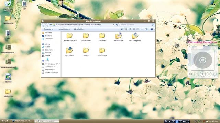The width and height of the screenshot is (220, 123).
Task: Select Música in navigation pane
Action: (46, 47)
